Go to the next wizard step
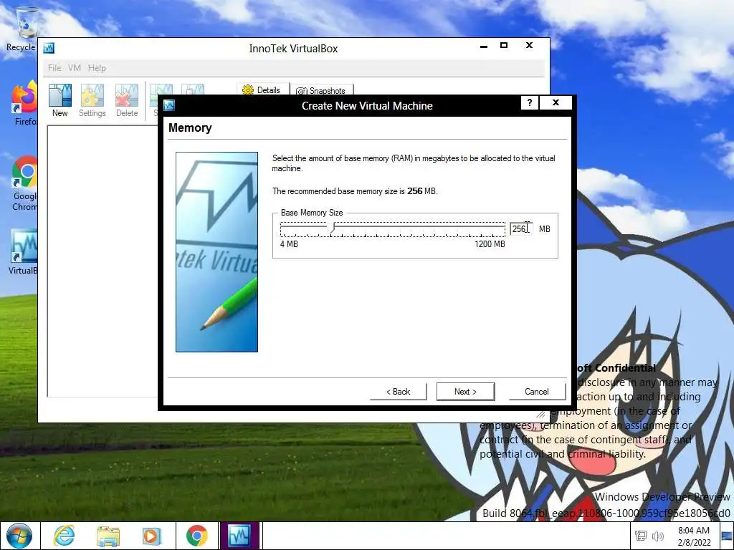Screen dimensions: 734x550 [x=465, y=392]
